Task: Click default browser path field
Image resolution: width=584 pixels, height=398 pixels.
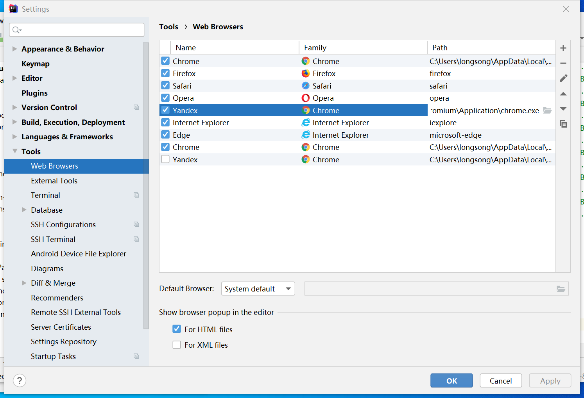Action: (x=437, y=289)
